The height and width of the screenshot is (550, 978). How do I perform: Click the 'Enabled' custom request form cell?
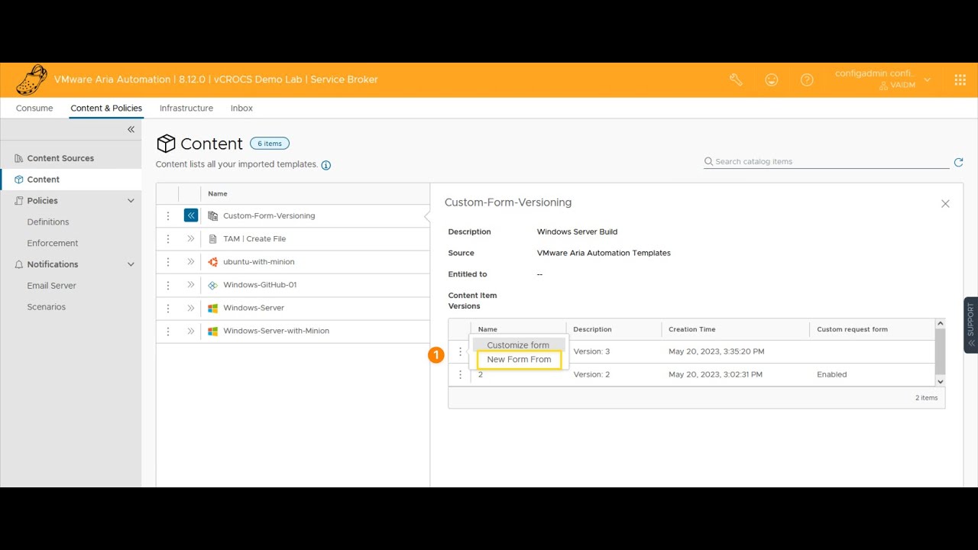832,375
